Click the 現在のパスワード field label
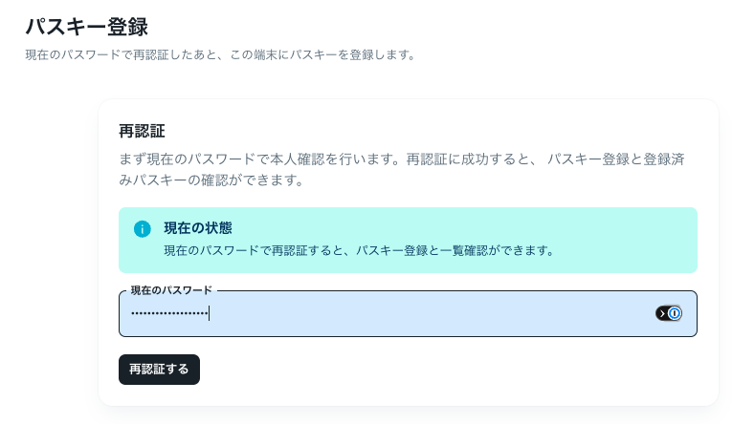Viewport: 732px width, 424px height. [x=171, y=290]
